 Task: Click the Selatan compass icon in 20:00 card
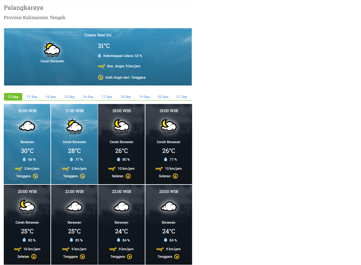pyautogui.click(x=34, y=257)
